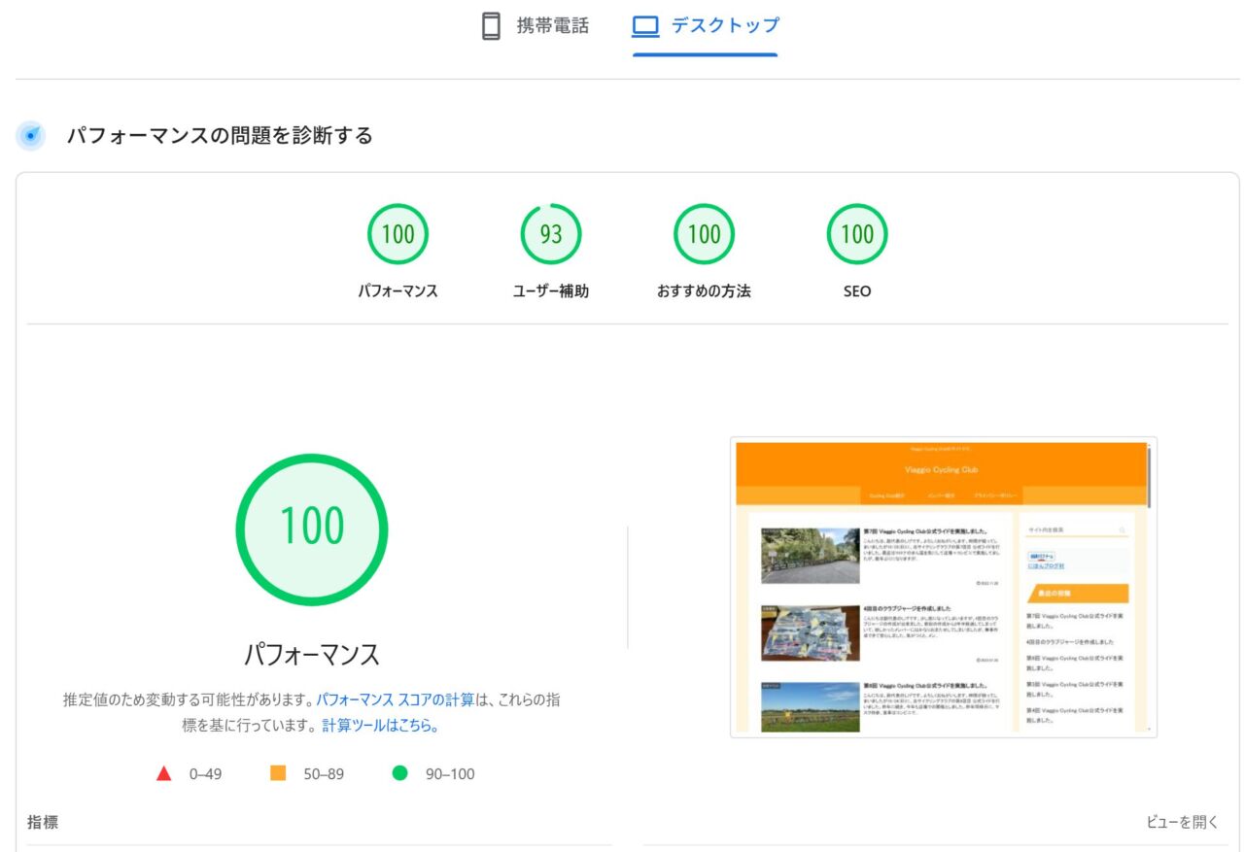Open the パフォーマンス スコアの計算 link
This screenshot has height=852, width=1244.
click(x=396, y=699)
